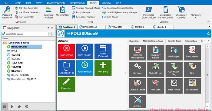Click the Close Session button

(66, 51)
